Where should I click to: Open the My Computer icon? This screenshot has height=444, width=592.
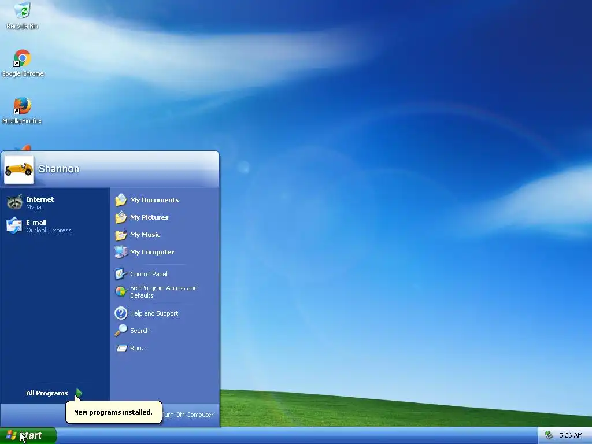click(121, 252)
